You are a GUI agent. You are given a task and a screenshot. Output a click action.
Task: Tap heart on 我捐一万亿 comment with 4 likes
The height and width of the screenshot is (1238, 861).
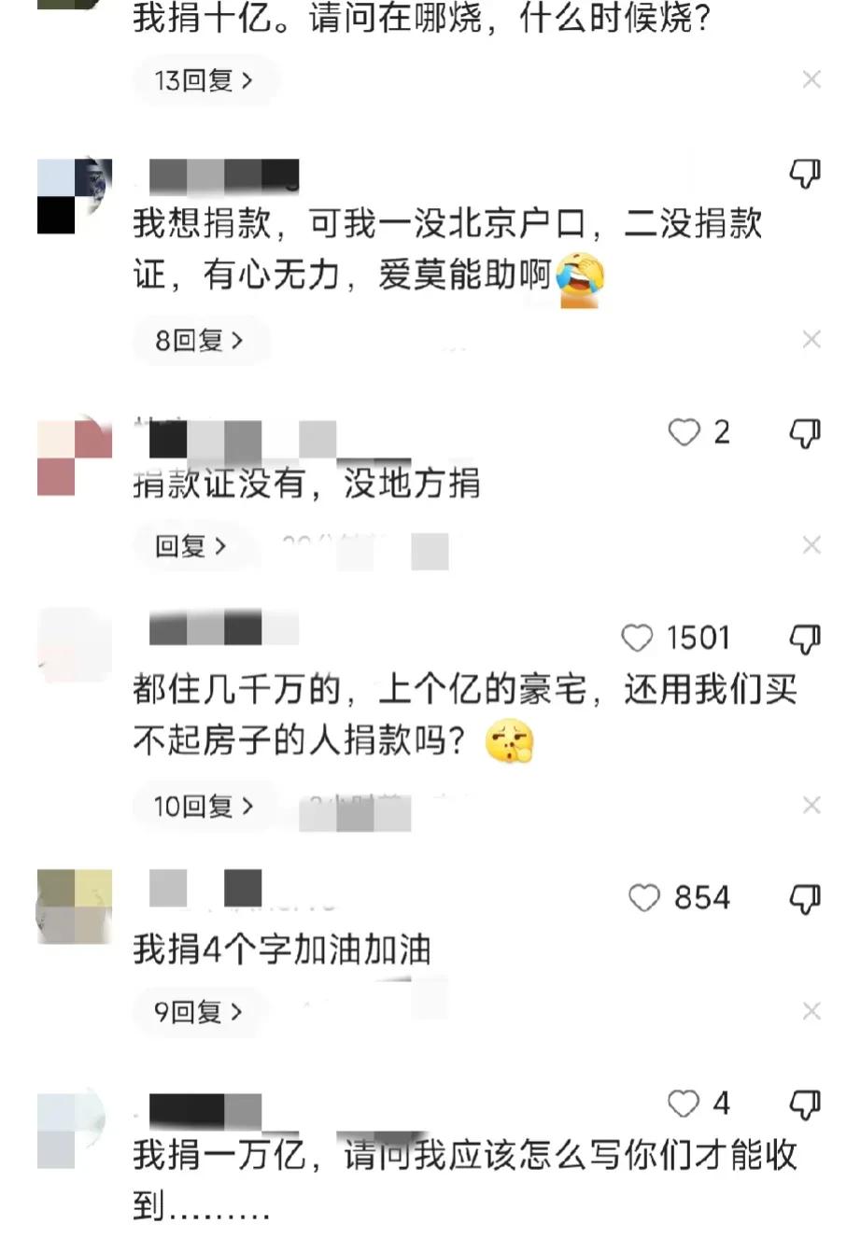point(684,1104)
